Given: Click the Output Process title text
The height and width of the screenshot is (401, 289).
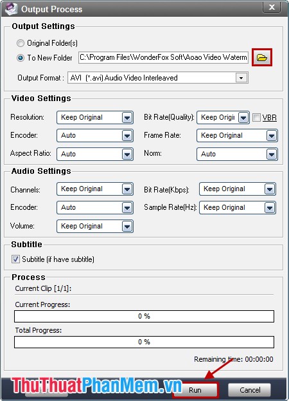Looking at the screenshot, I should 52,9.
